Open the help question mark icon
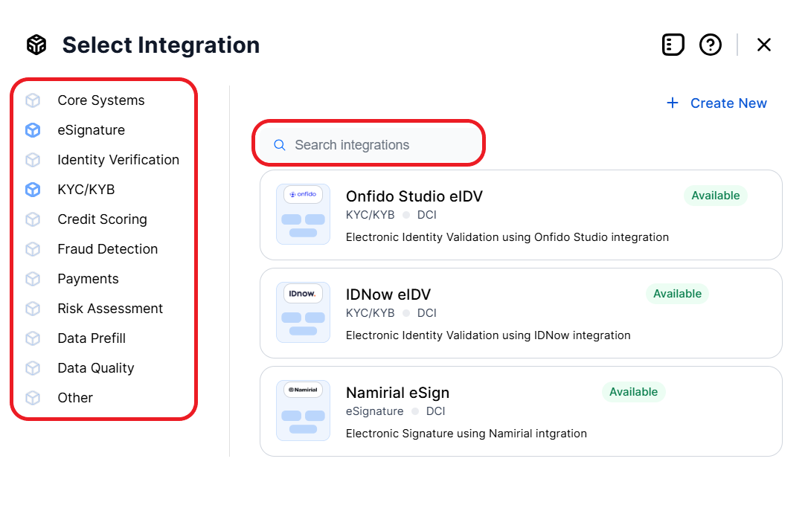This screenshot has width=808, height=505. 711,45
